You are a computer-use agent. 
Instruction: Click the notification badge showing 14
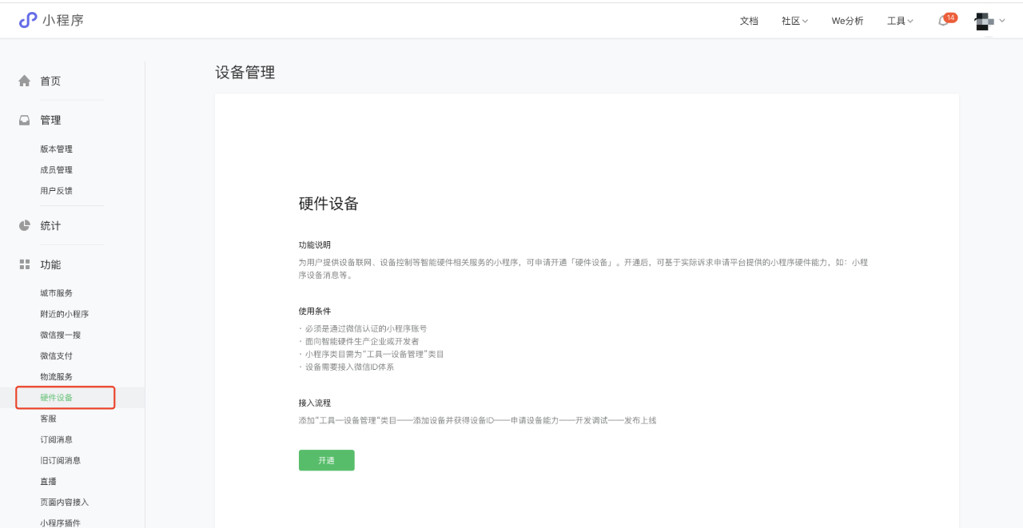[x=950, y=18]
